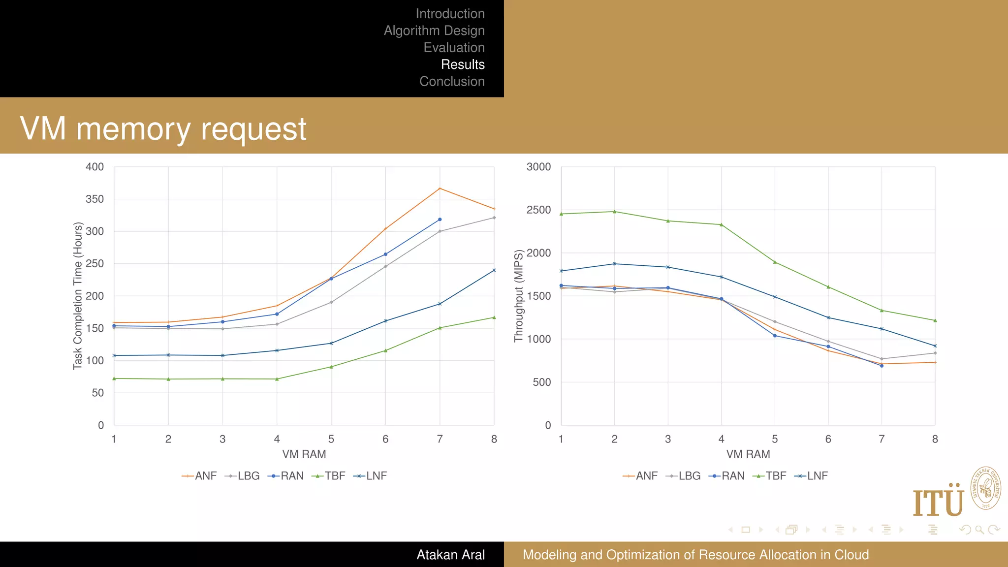Click next section arrow
Viewport: 1008px width, 567px height.
tap(901, 530)
